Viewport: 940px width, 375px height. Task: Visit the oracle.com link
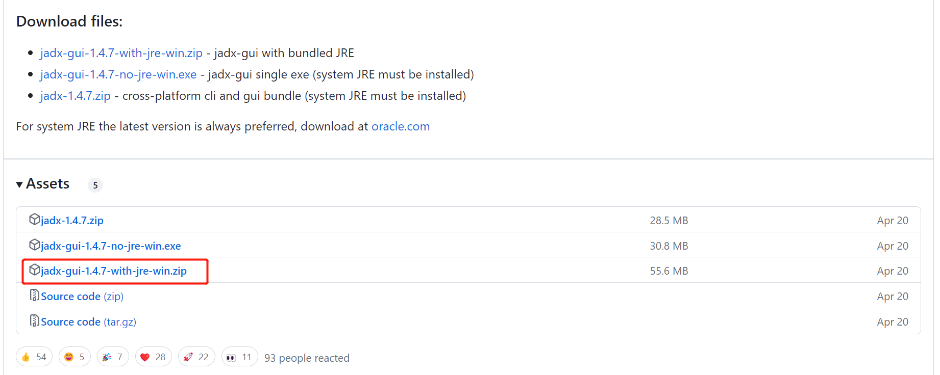[x=400, y=126]
